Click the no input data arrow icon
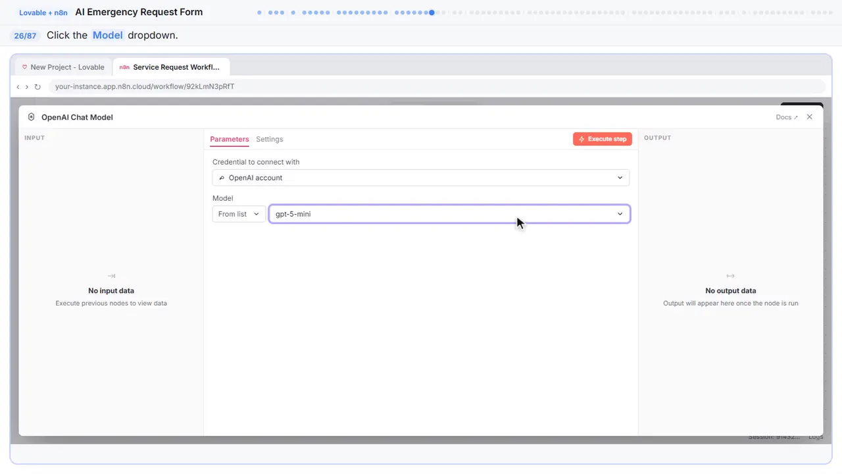Screen dimensions: 842x474 tap(111, 276)
